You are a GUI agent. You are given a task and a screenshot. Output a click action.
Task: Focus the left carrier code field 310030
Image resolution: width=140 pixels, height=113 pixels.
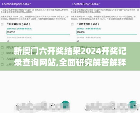pos(38,32)
